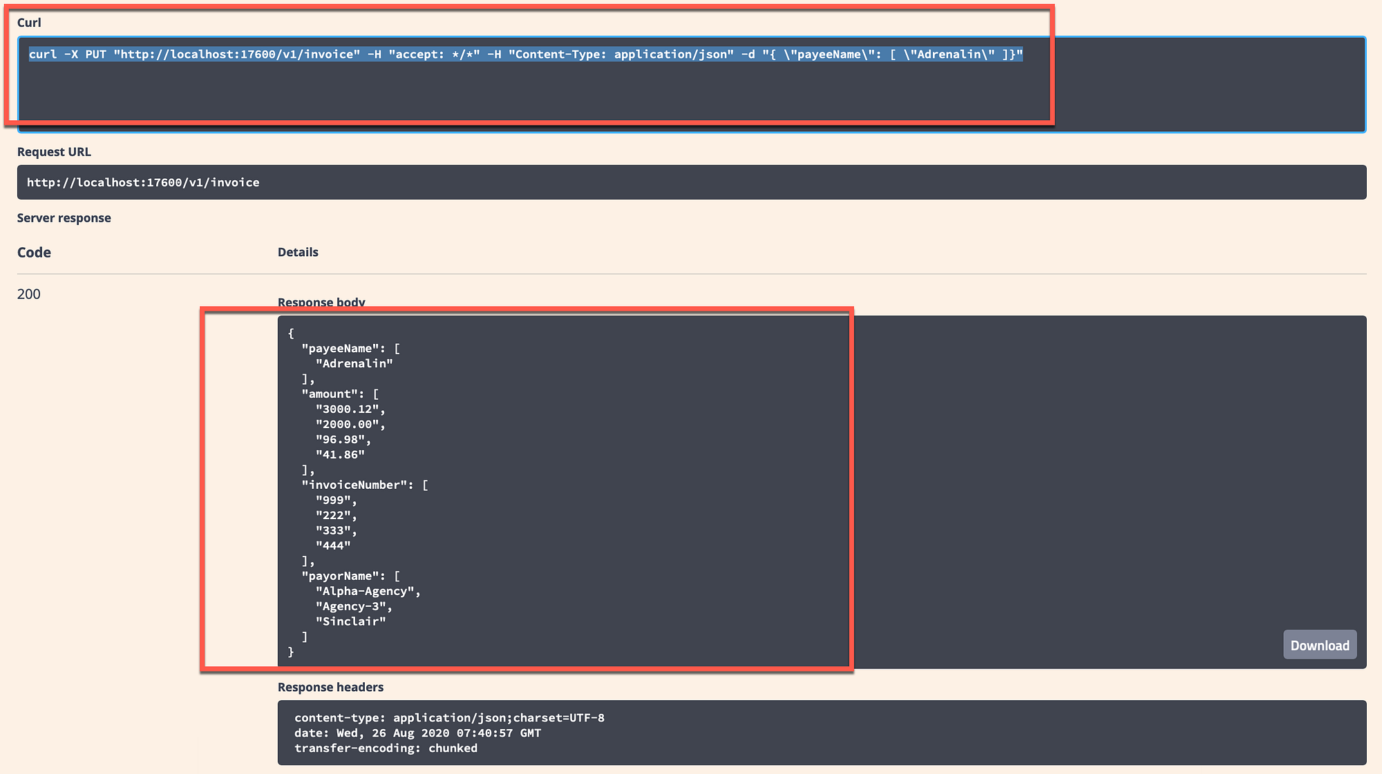Image resolution: width=1382 pixels, height=774 pixels.
Task: Click the status code 200
Action: click(29, 293)
